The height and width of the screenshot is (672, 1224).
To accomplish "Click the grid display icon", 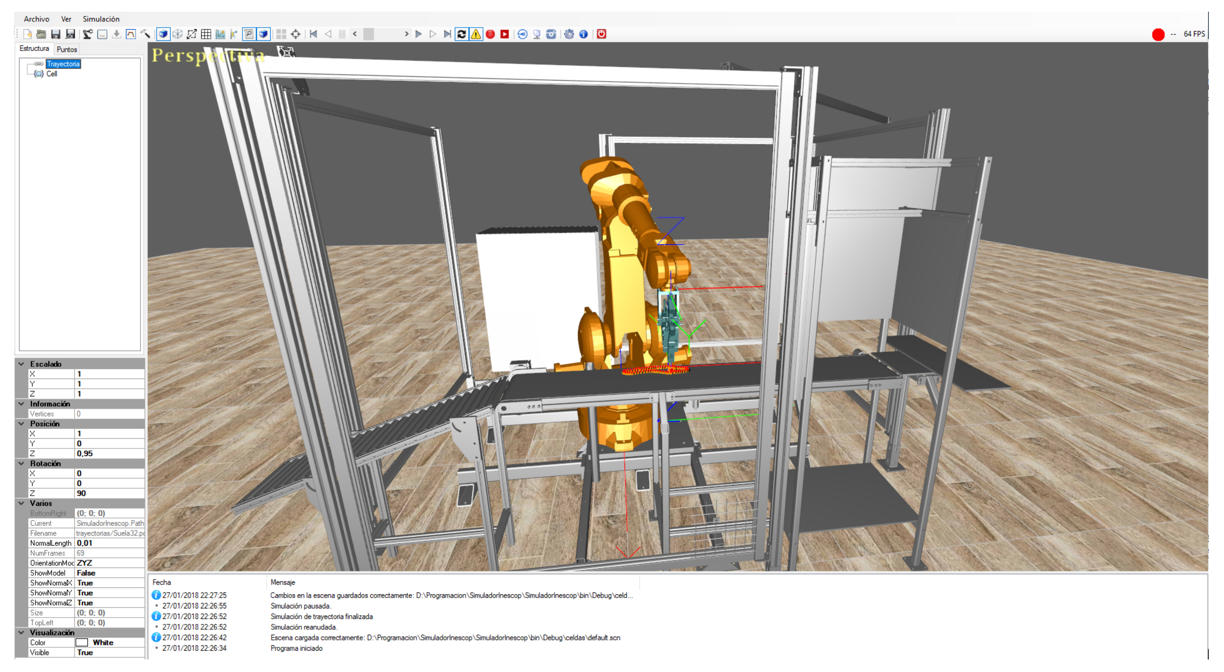I will pos(206,34).
